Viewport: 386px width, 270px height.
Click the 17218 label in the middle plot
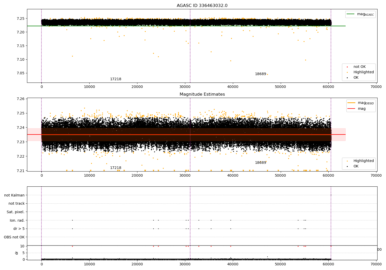pos(116,168)
